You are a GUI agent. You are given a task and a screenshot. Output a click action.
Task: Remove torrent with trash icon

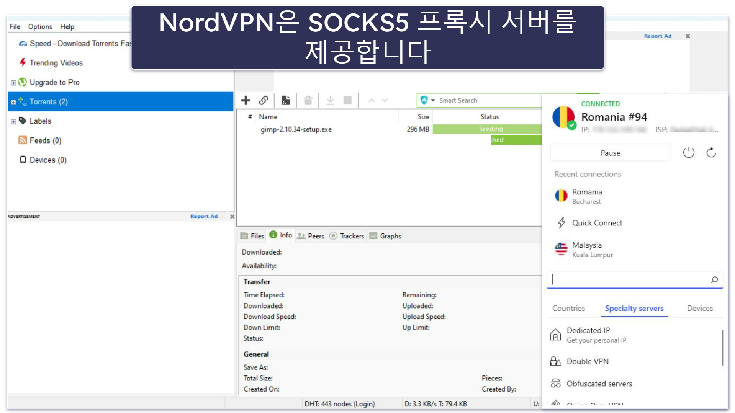tap(308, 100)
